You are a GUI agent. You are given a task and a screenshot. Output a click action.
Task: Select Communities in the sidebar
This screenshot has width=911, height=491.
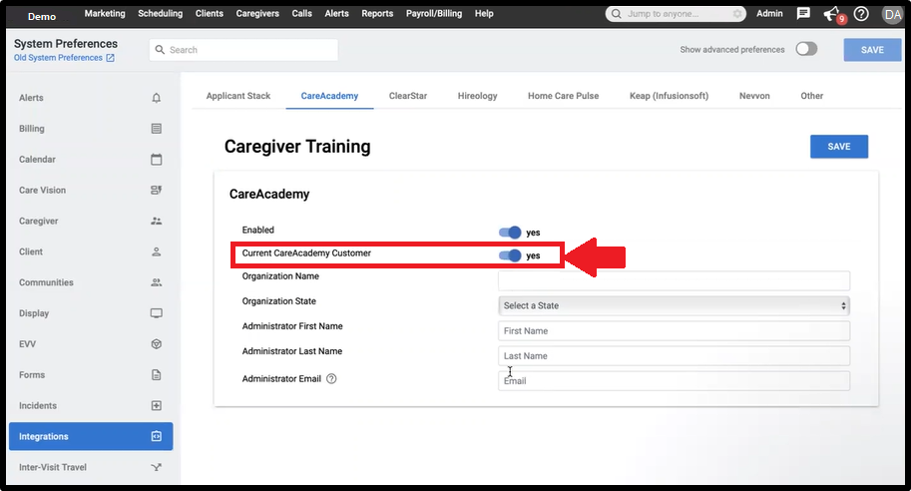[x=91, y=282]
